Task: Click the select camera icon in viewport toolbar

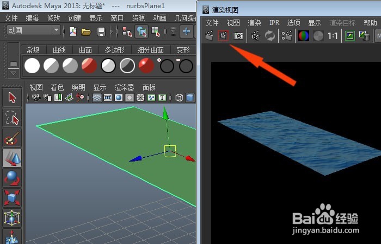Action: (36, 98)
